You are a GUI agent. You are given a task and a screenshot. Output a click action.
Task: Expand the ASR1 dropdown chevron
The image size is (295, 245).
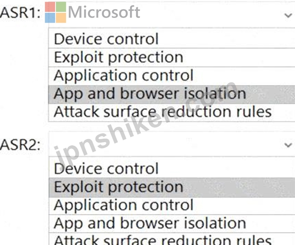click(288, 14)
